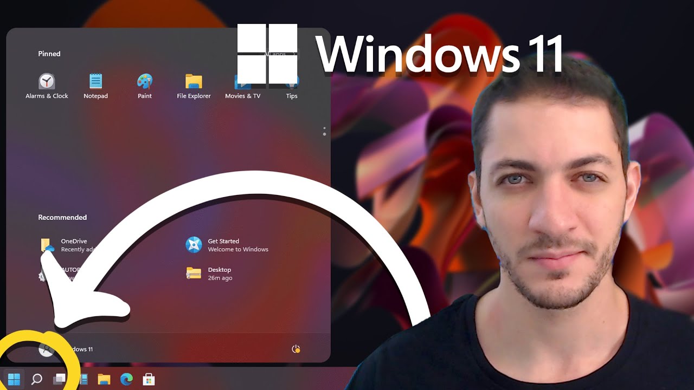Click the "Recommended" section heading
The image size is (694, 390).
coord(62,217)
